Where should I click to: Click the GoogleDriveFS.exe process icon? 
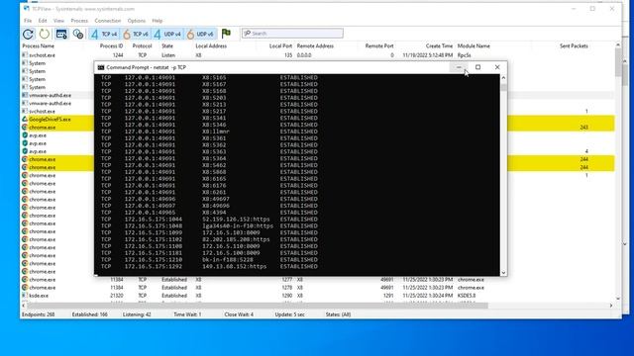(x=25, y=119)
